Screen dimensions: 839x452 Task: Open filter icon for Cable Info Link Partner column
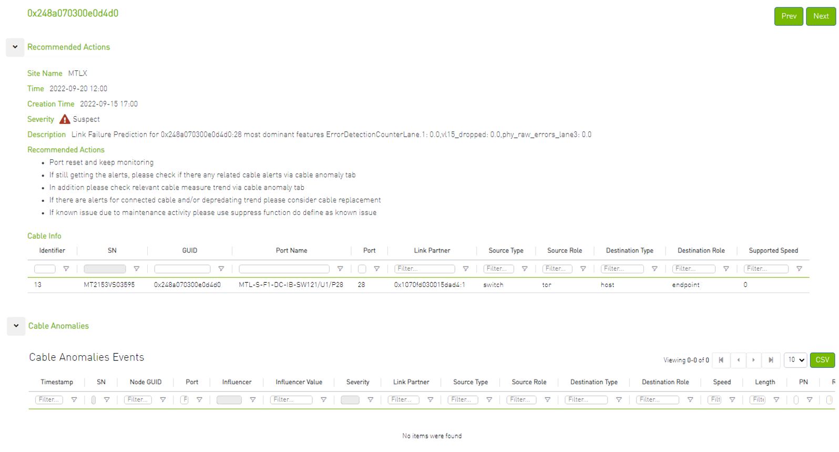(x=465, y=269)
